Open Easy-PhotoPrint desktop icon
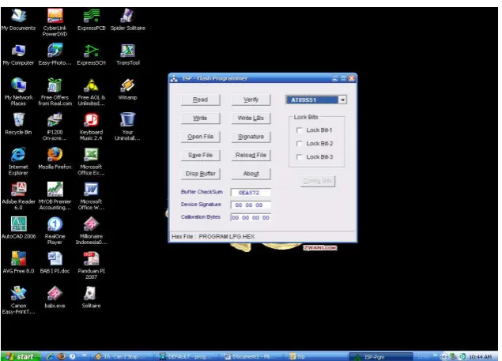This screenshot has width=502, height=361. click(55, 55)
